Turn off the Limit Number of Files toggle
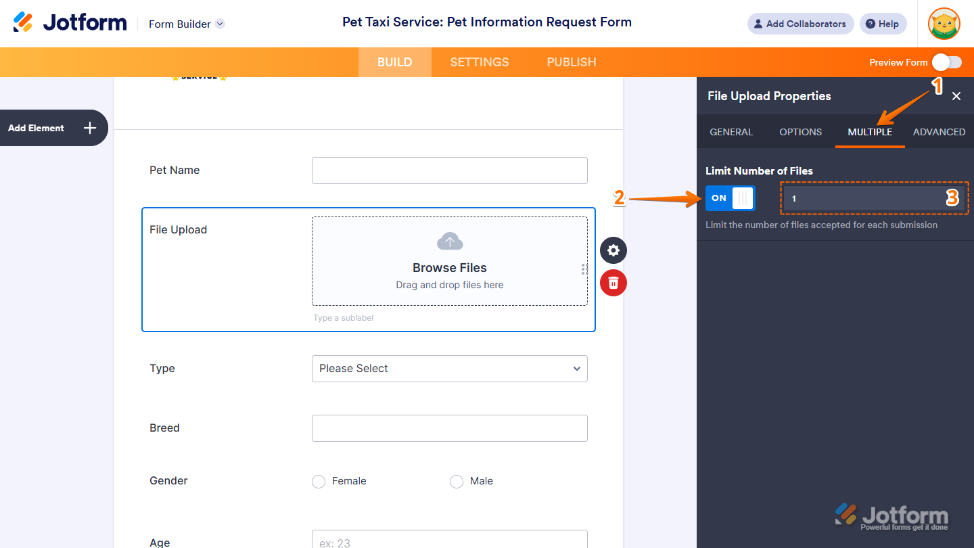Image resolution: width=974 pixels, height=548 pixels. point(730,198)
